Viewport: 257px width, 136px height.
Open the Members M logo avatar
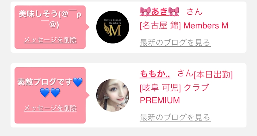click(x=113, y=27)
